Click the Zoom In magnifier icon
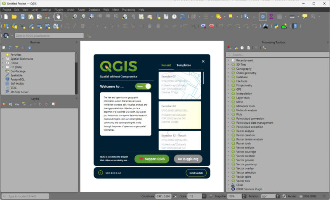 pyautogui.click(x=75, y=17)
